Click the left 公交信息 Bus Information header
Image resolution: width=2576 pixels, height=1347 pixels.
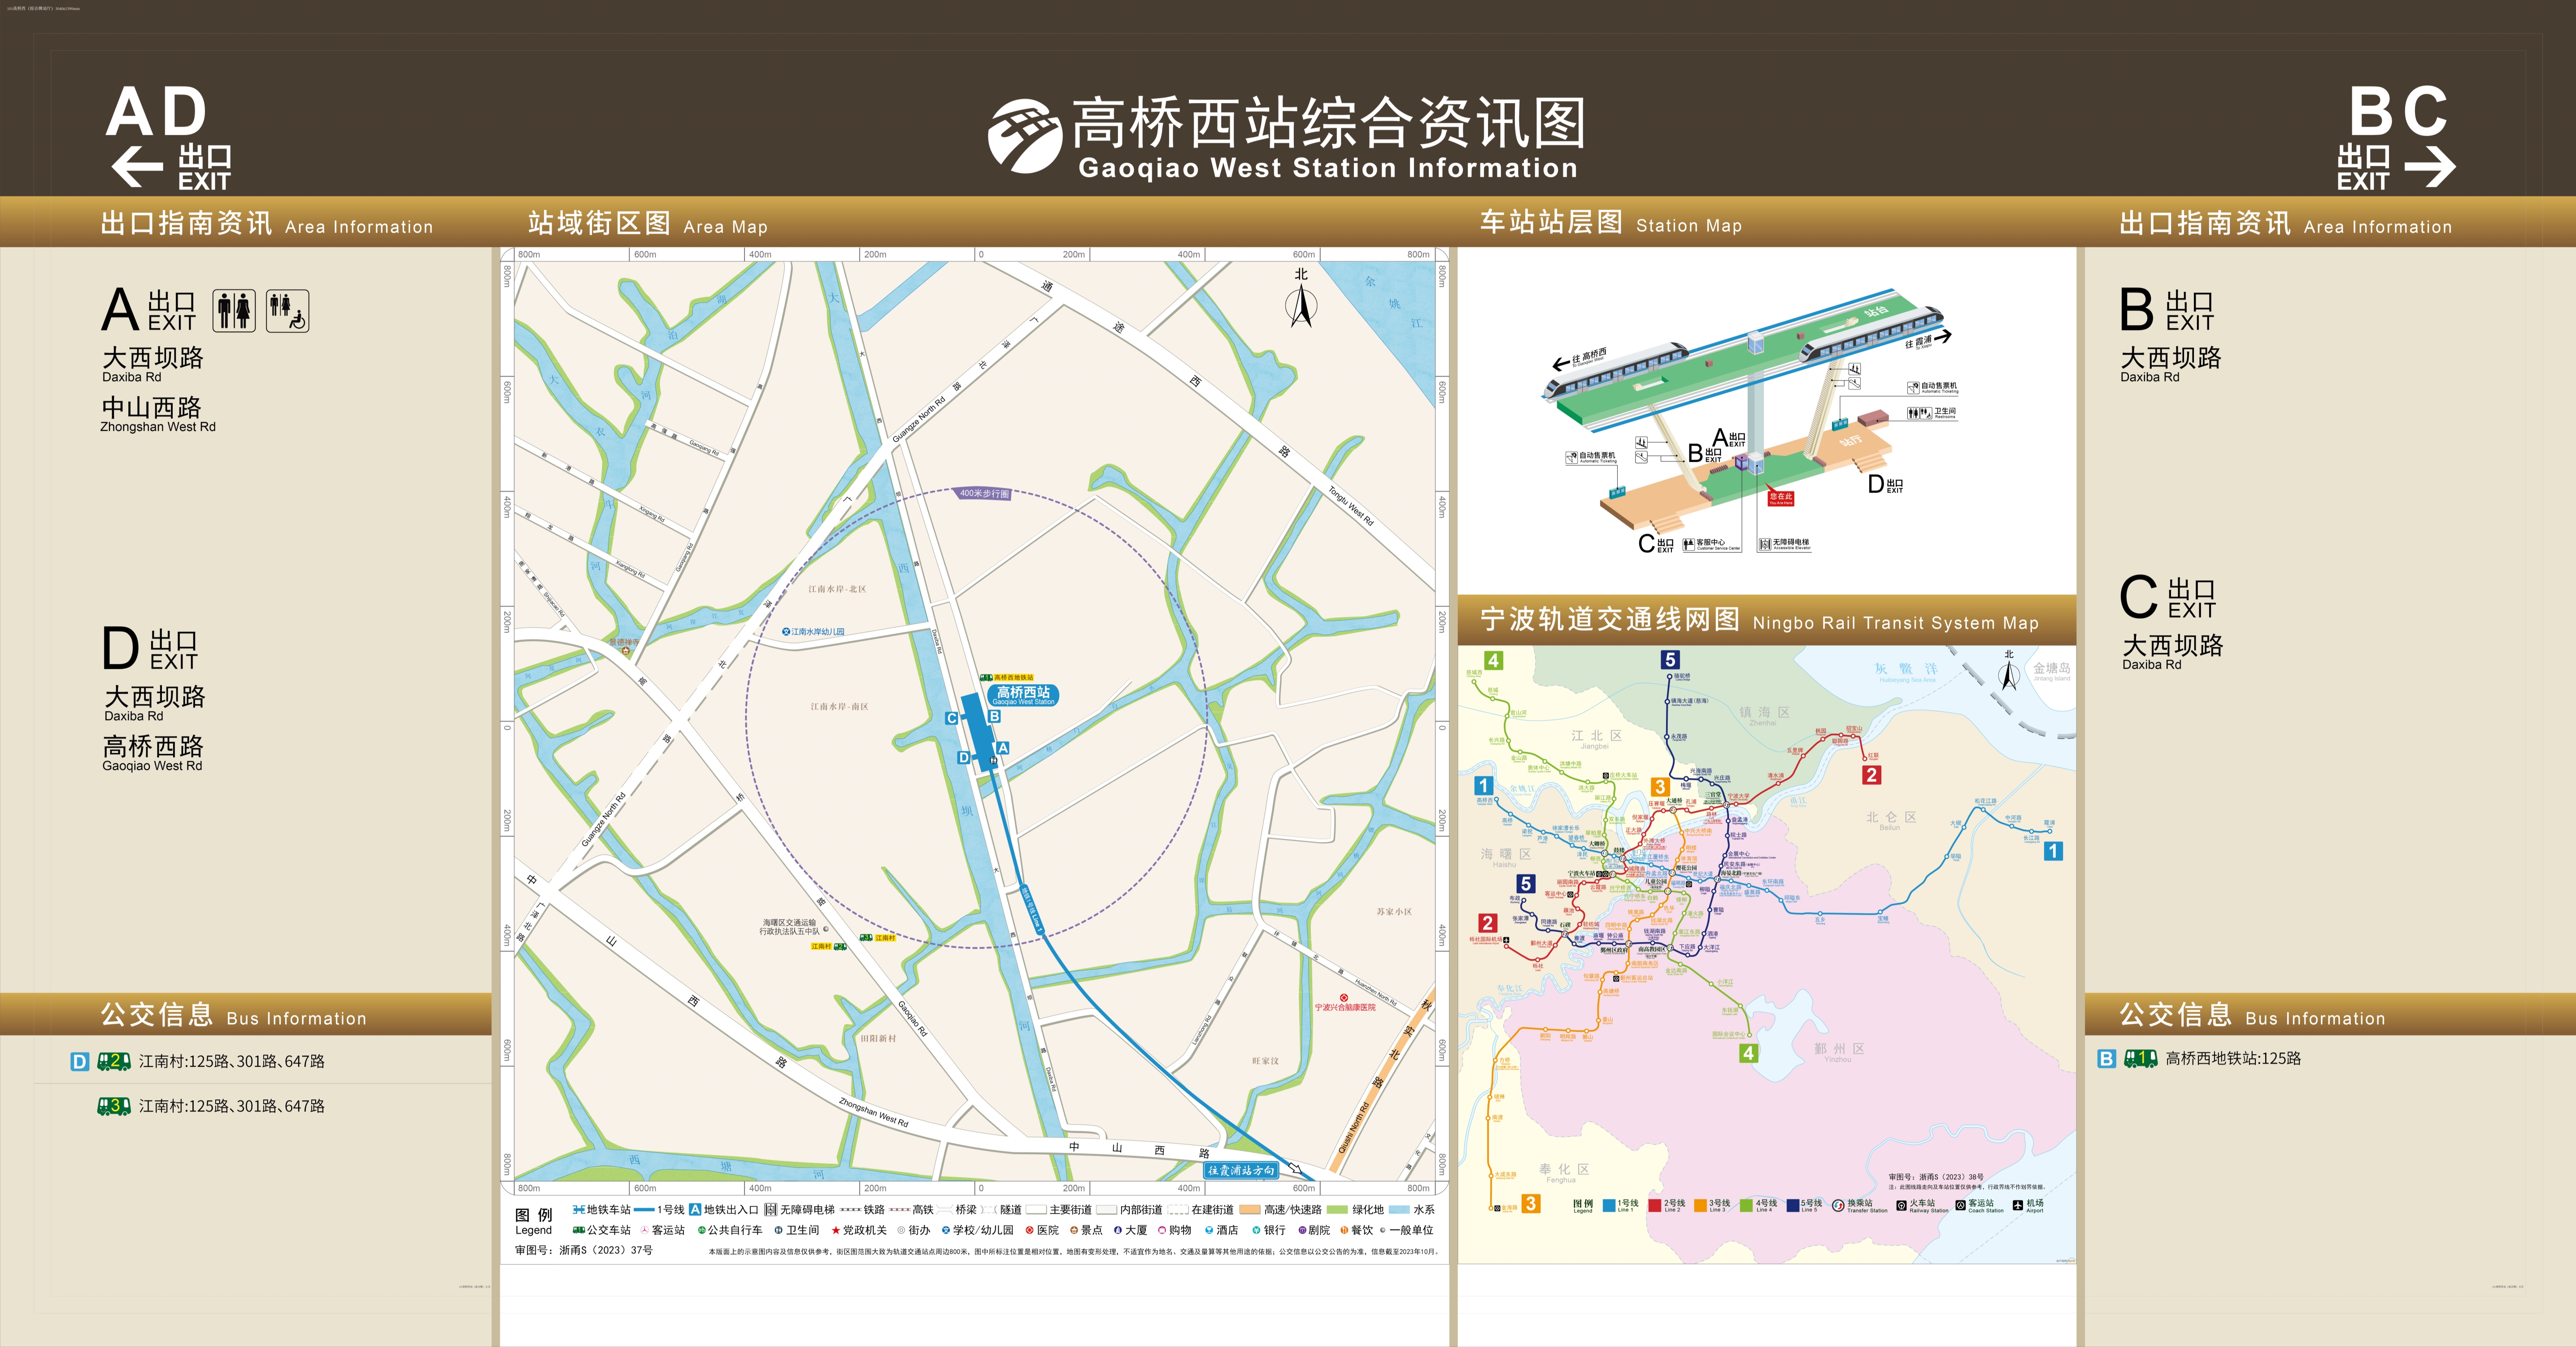coord(233,1015)
